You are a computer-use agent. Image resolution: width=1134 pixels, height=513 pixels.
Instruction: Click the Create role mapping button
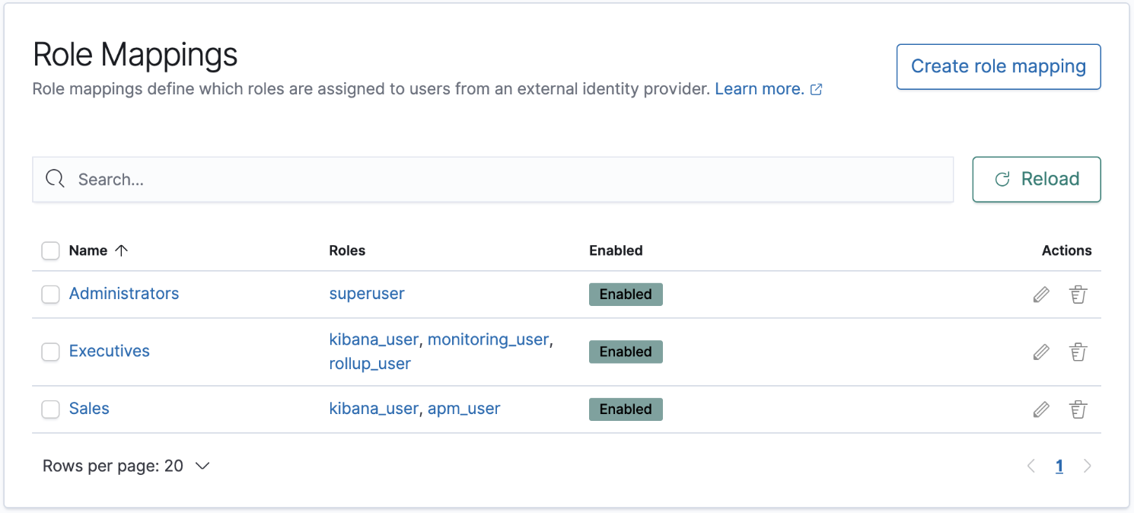[998, 67]
